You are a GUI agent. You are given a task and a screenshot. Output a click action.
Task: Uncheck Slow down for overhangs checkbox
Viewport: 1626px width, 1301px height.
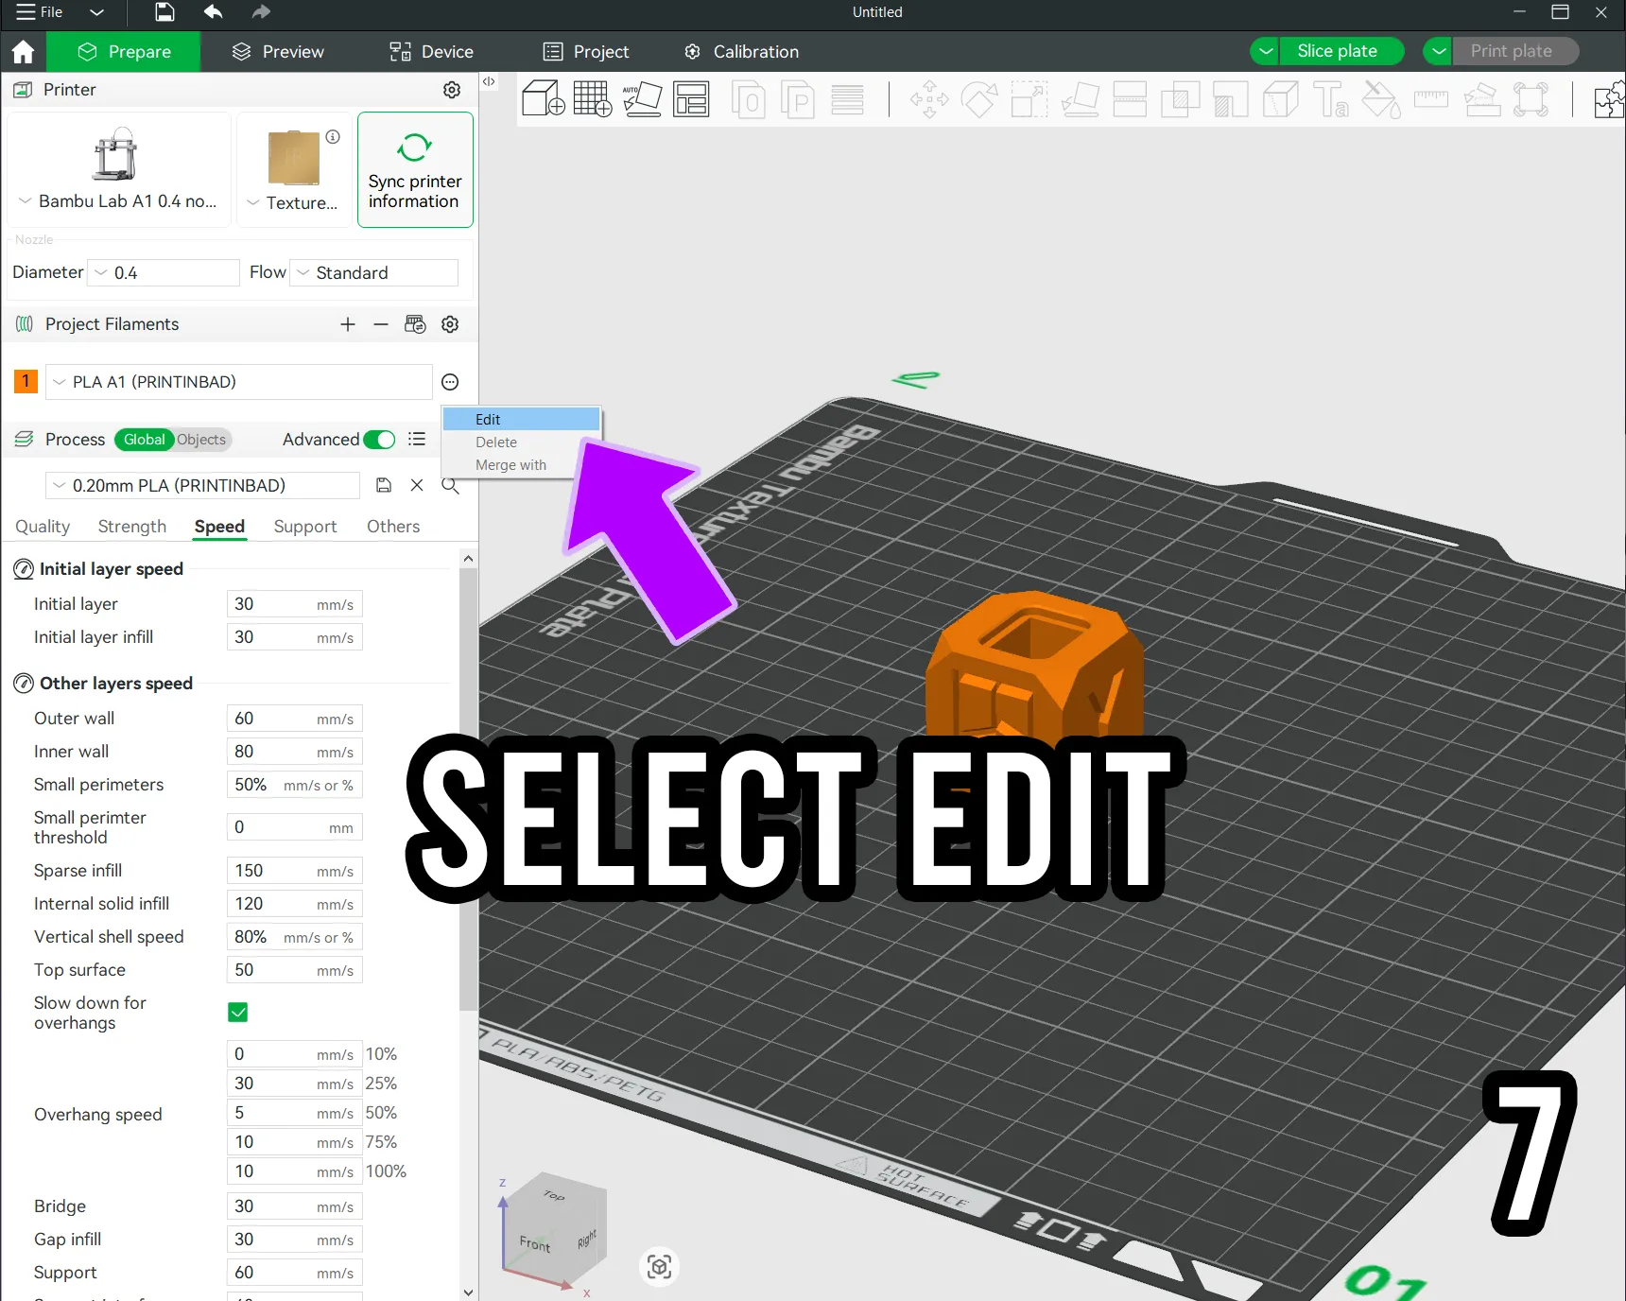click(238, 1013)
